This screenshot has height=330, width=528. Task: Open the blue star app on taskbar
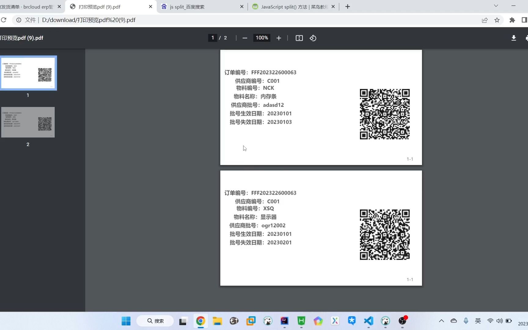coord(352,321)
